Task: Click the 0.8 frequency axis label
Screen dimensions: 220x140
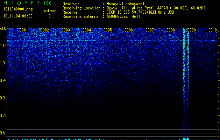Action: 2,98
